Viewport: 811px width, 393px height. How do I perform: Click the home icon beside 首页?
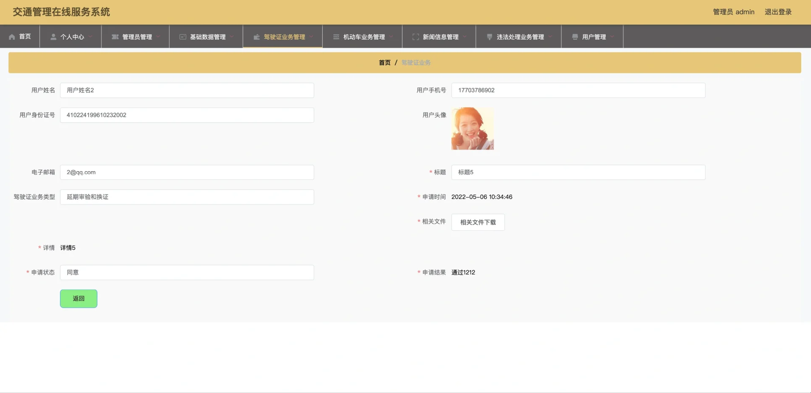(12, 37)
